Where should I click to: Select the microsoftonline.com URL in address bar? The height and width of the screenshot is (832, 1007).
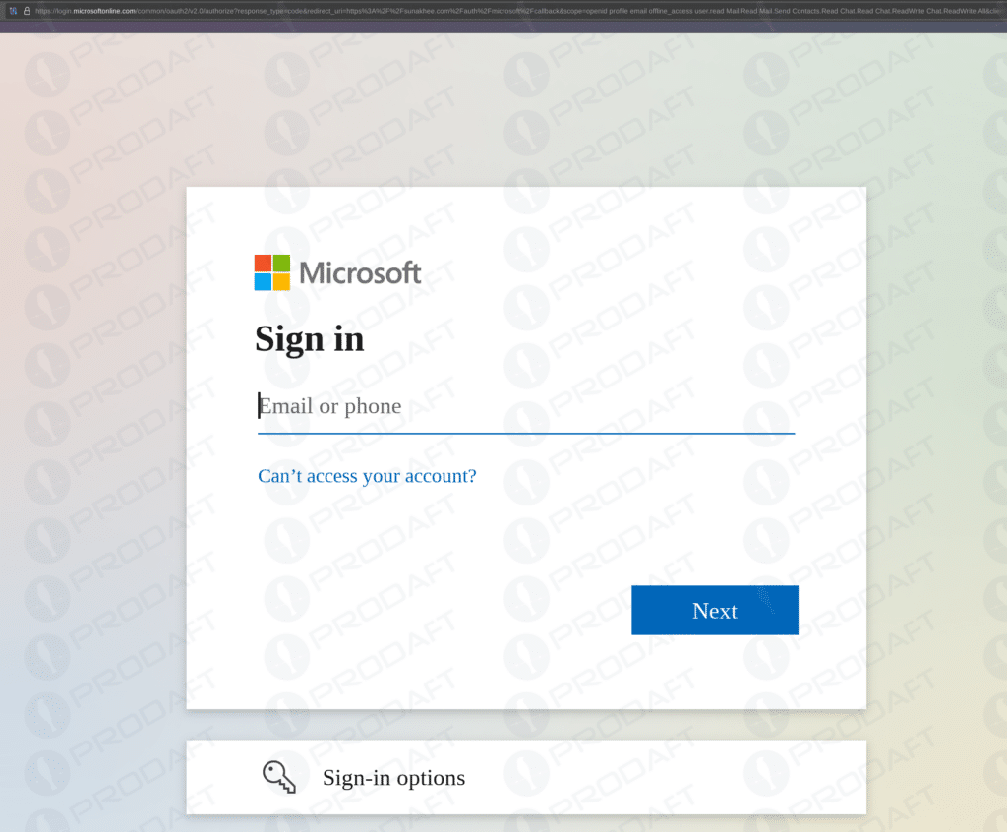point(517,11)
